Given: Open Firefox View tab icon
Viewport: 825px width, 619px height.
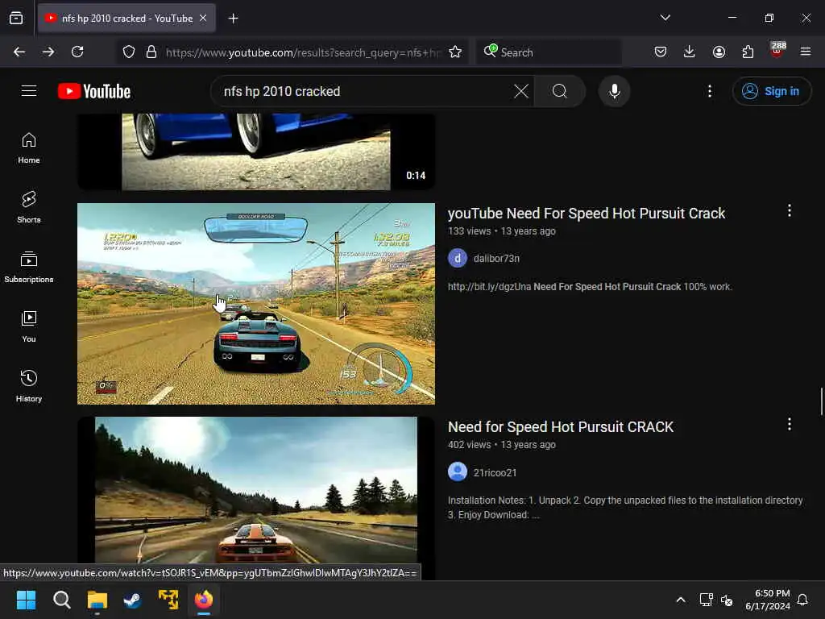Looking at the screenshot, I should tap(16, 18).
